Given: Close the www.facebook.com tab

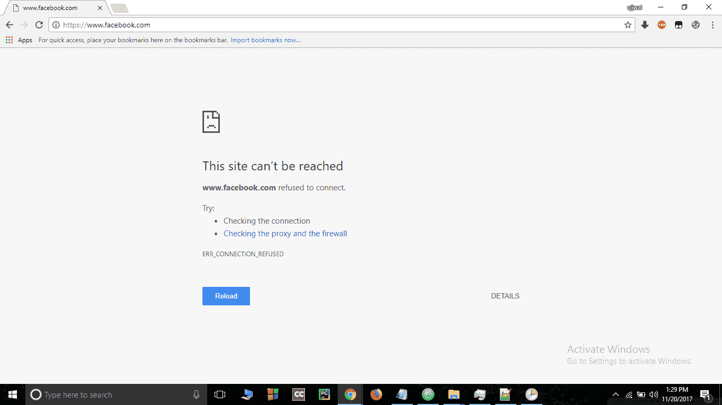Looking at the screenshot, I should point(100,8).
